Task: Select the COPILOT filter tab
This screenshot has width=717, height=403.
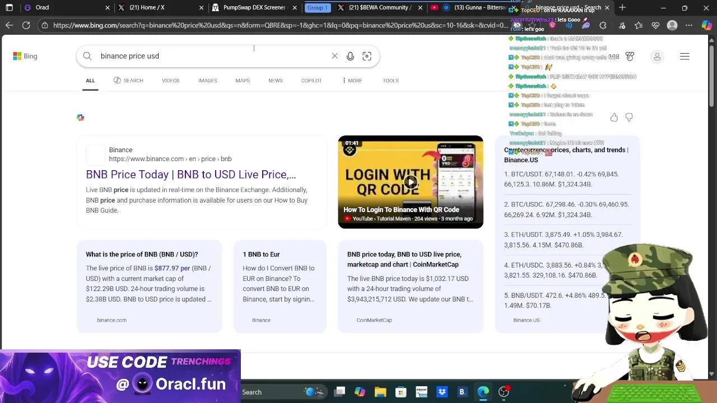Action: (311, 81)
